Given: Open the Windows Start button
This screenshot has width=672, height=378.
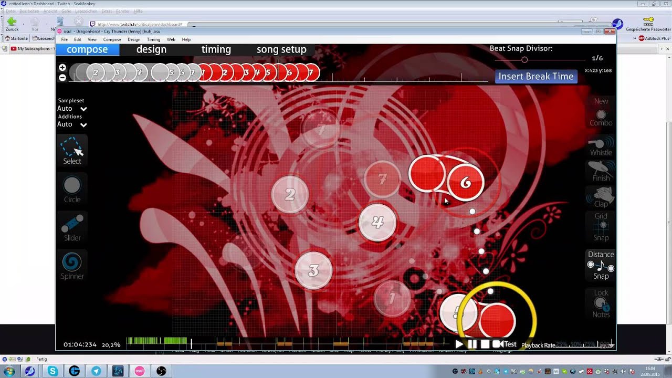Looking at the screenshot, I should [9, 371].
